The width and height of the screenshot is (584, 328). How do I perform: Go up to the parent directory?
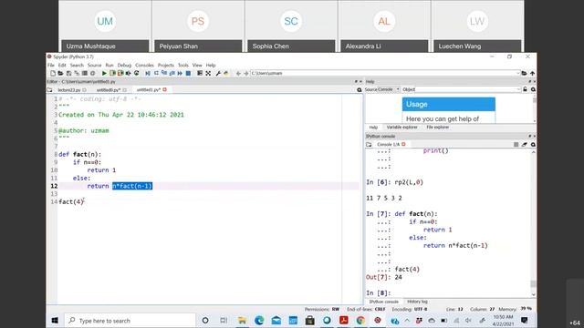pyautogui.click(x=533, y=73)
